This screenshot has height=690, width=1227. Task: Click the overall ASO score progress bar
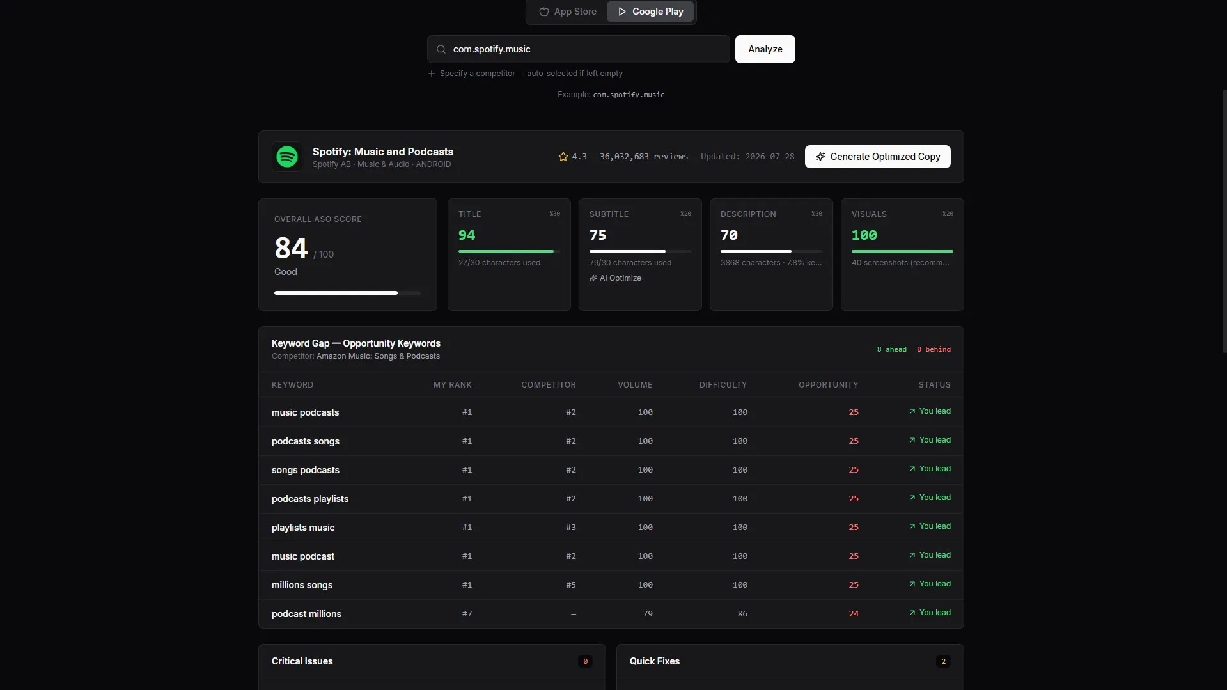[347, 293]
